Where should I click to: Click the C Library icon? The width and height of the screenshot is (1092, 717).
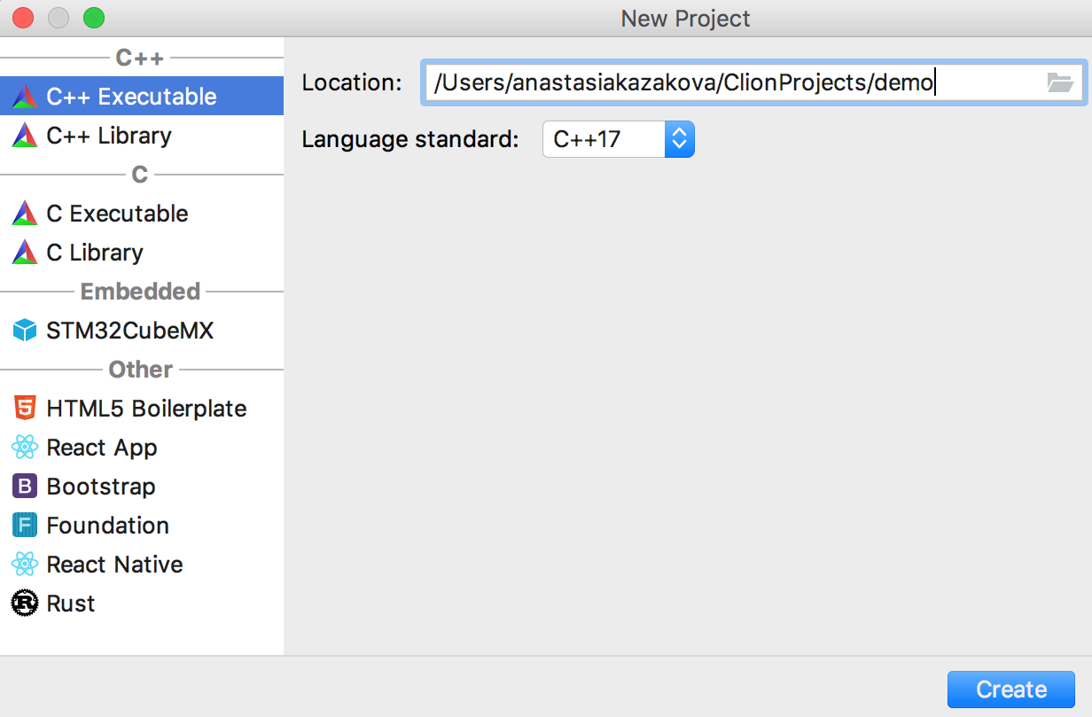25,253
